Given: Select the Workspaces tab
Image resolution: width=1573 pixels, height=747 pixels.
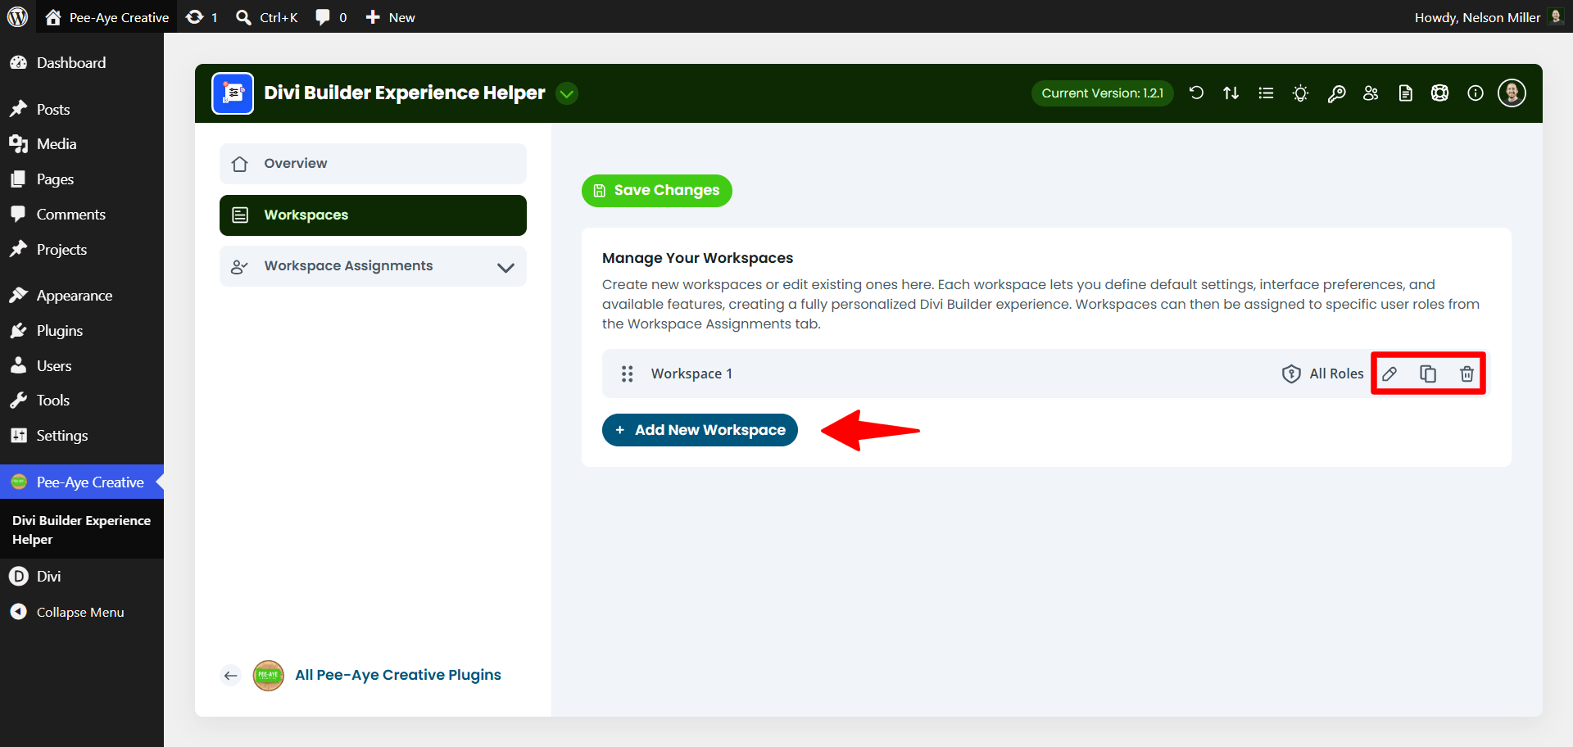Looking at the screenshot, I should 373,215.
